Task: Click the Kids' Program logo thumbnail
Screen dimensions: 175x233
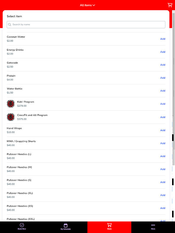Action: (11, 104)
